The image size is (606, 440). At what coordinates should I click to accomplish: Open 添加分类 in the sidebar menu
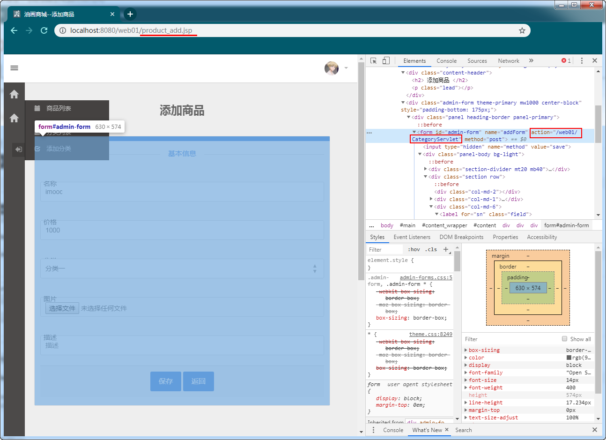[x=59, y=149]
